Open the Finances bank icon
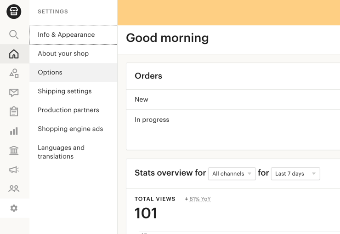Screen dimensions: 340x234 (x=14, y=150)
